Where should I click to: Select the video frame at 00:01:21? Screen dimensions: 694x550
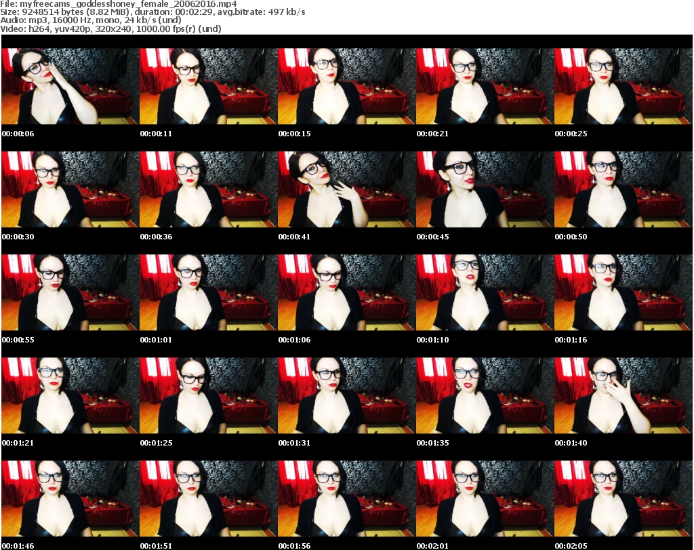click(x=70, y=395)
